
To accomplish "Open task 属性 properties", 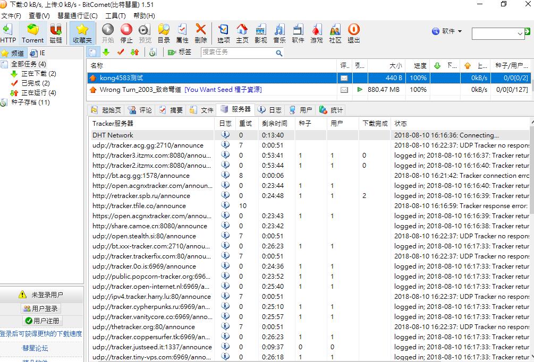I will [x=182, y=33].
